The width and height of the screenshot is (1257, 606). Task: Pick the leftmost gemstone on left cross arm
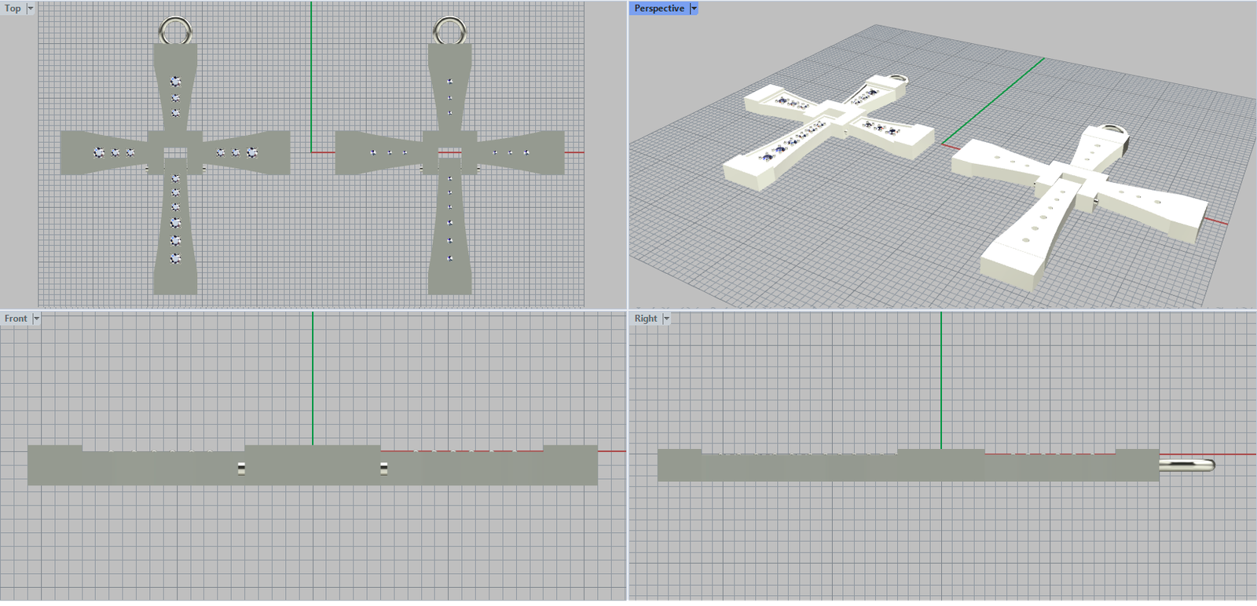(x=99, y=152)
